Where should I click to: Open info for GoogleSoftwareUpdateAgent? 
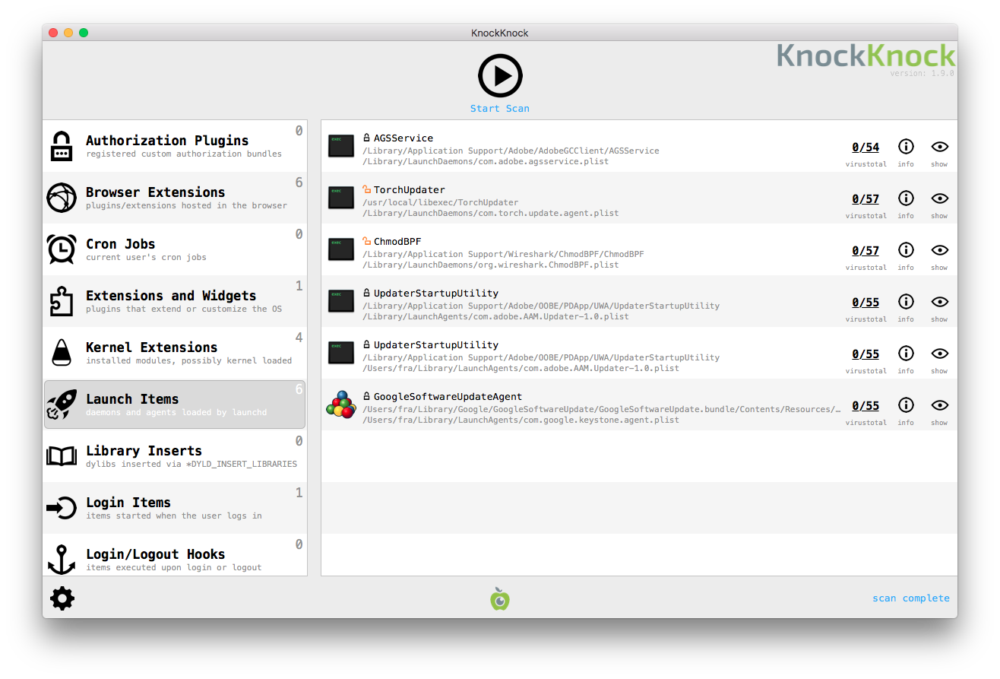pyautogui.click(x=906, y=405)
